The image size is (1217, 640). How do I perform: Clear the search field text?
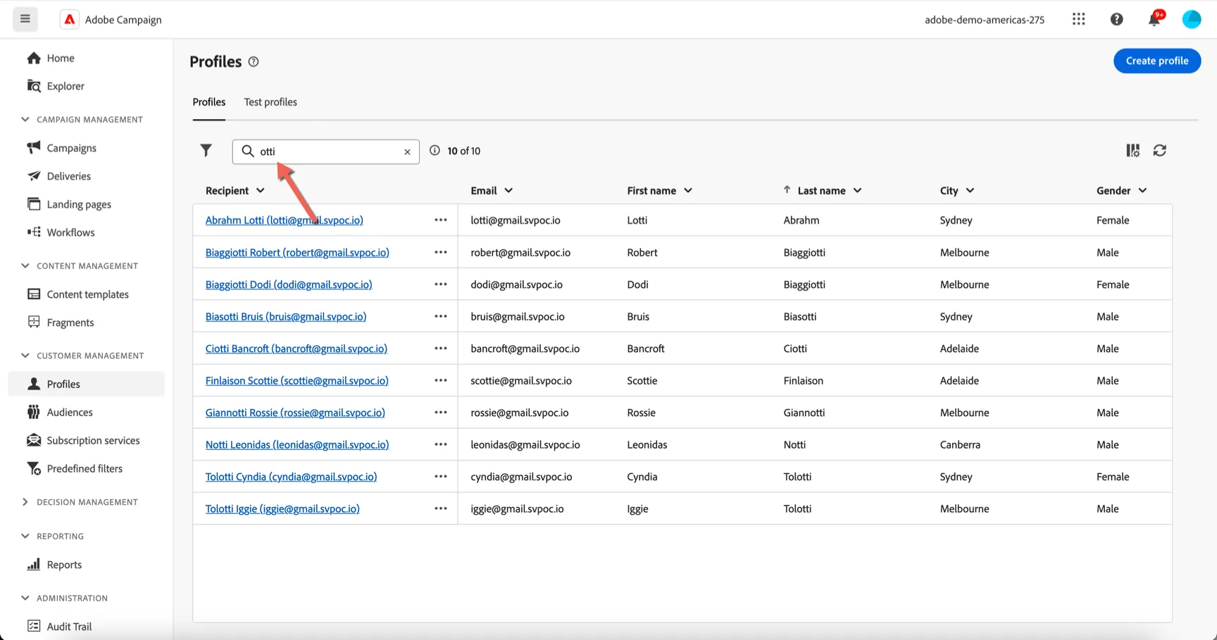[407, 151]
